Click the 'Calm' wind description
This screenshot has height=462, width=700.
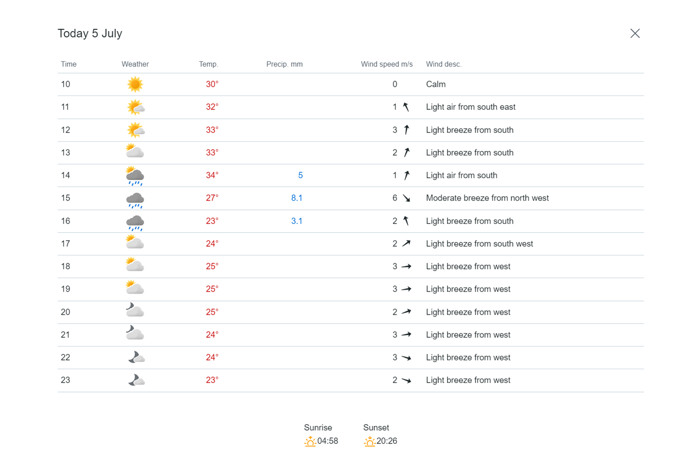point(436,84)
